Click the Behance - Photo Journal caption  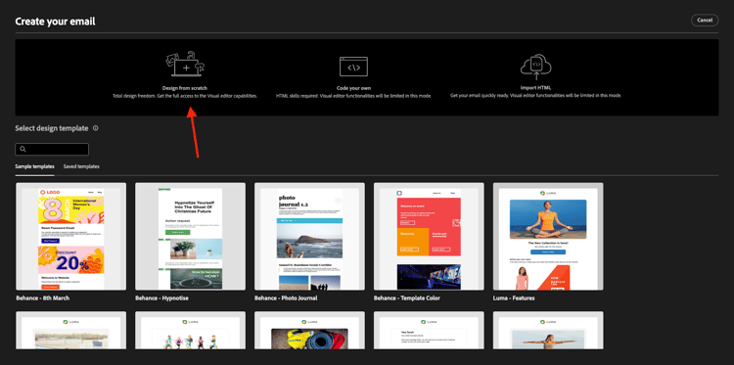point(286,298)
